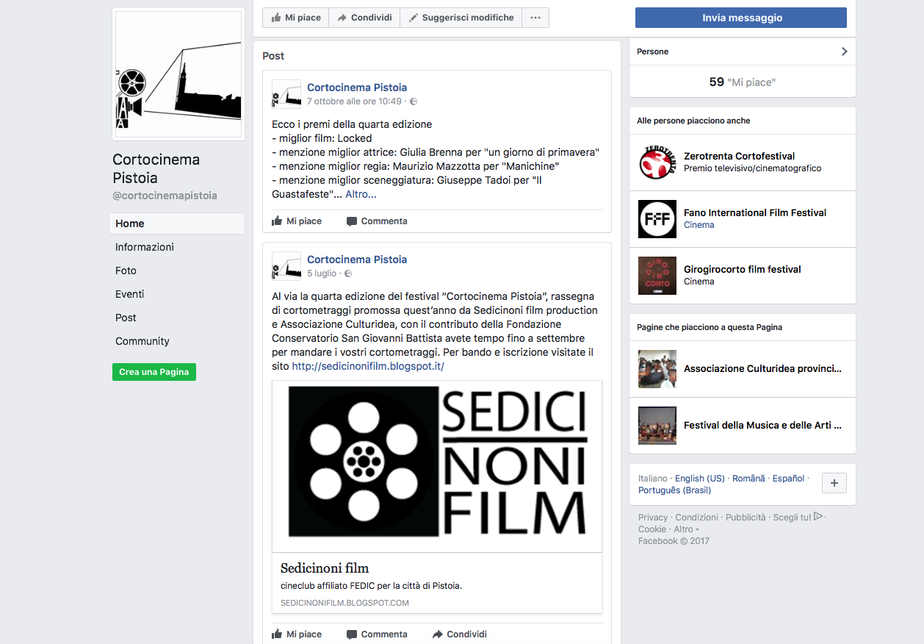Click Cortocinema Pistoia page title in sidebar
The image size is (924, 644).
156,168
